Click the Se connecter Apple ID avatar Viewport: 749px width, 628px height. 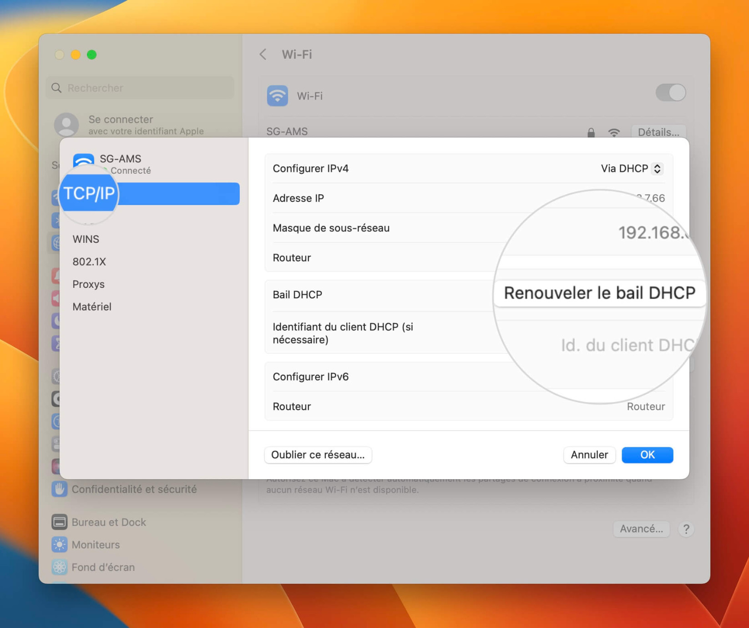(66, 124)
